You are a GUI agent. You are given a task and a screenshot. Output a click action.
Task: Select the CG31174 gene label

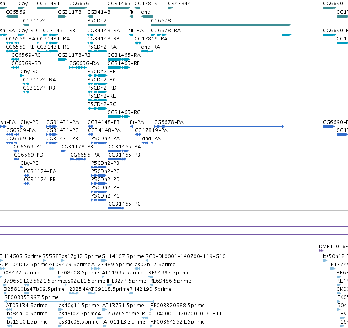coord(35,20)
